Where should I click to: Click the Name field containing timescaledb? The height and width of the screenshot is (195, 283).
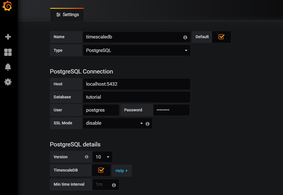click(x=136, y=37)
